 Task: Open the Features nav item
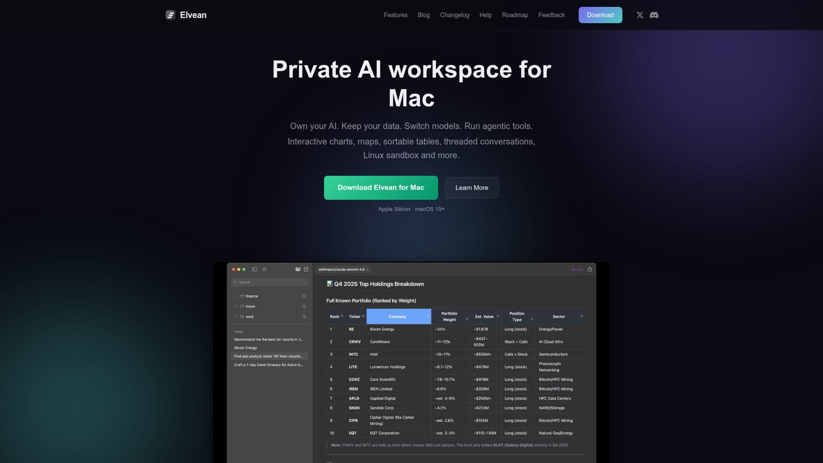[x=396, y=15]
